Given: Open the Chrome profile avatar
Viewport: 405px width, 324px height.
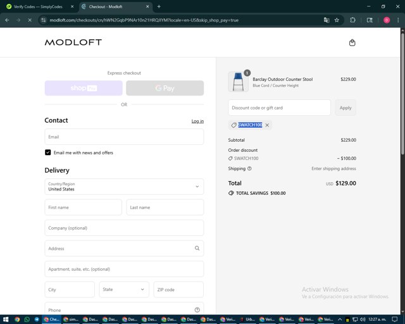Looking at the screenshot, I should pos(387,20).
